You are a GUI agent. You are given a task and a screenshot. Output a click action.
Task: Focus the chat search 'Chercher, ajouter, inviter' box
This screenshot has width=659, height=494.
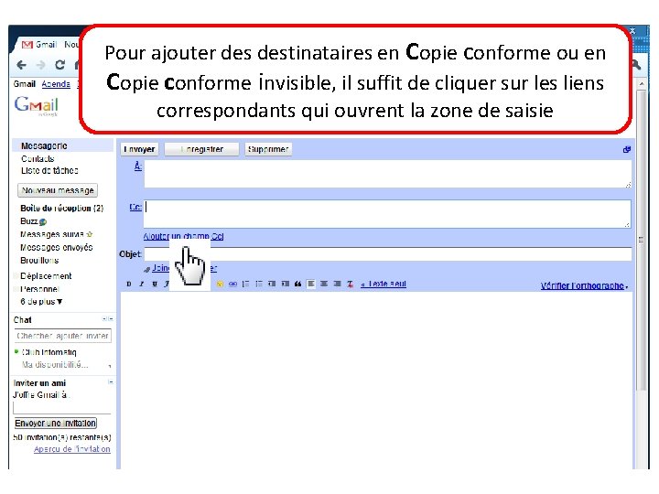coord(62,336)
